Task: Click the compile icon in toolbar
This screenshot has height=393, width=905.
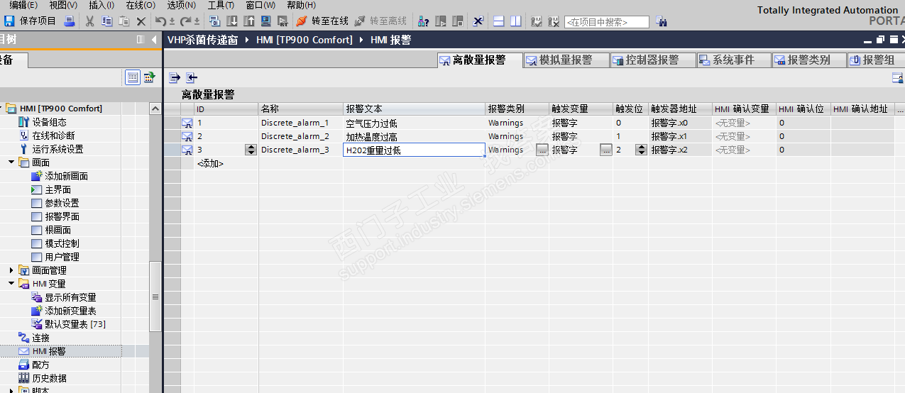Action: [x=214, y=21]
